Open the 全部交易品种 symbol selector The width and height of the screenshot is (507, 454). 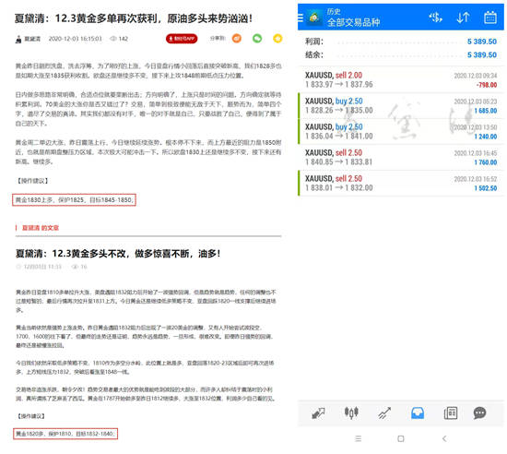click(353, 22)
